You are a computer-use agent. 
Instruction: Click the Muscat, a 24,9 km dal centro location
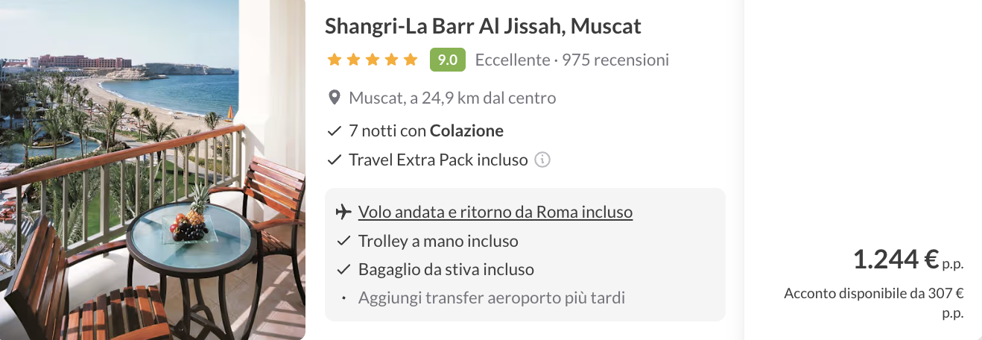(452, 98)
